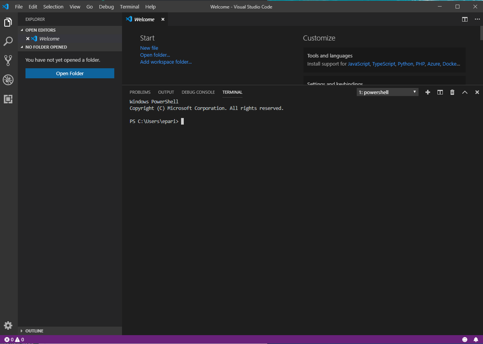The image size is (483, 344).
Task: Create a new terminal with the plus icon
Action: (428, 92)
